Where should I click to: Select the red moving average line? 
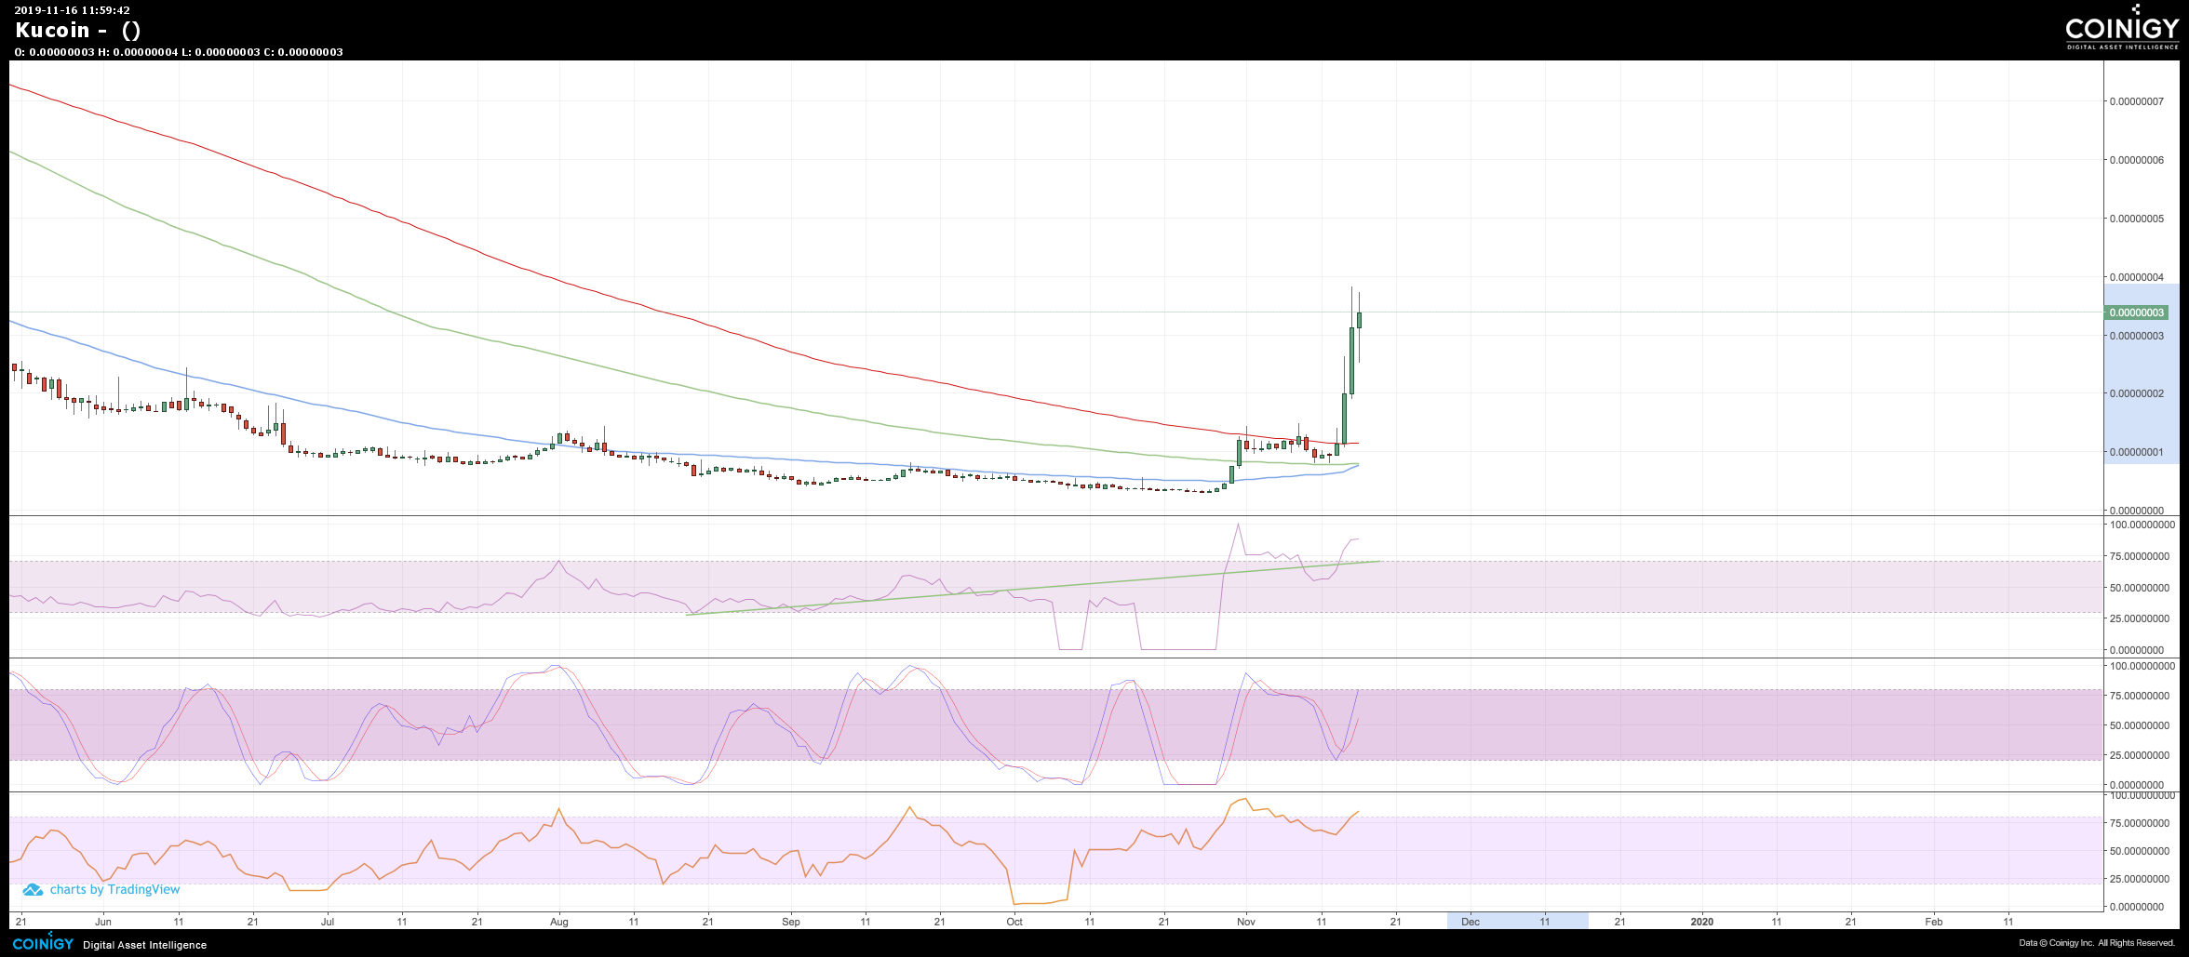click(x=558, y=279)
